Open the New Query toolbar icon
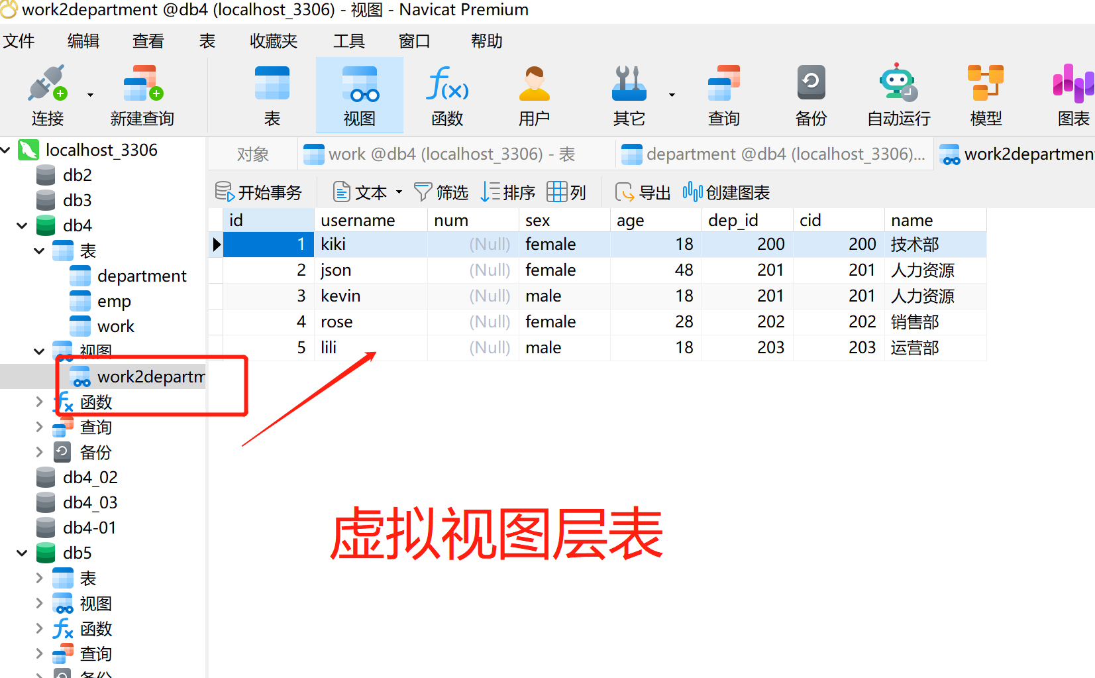Viewport: 1095px width, 678px height. (142, 83)
